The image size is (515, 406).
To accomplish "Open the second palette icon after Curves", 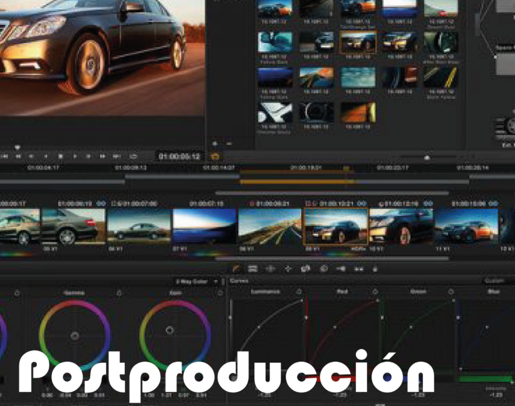I will point(253,269).
